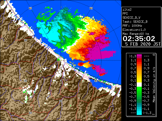The width and height of the screenshot is (162, 121).
Task: Click the bright green band of the velocity color bar
Action: coord(139,89)
